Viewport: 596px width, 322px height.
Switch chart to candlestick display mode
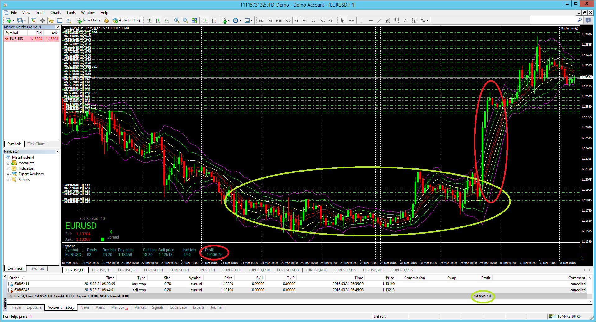(158, 20)
